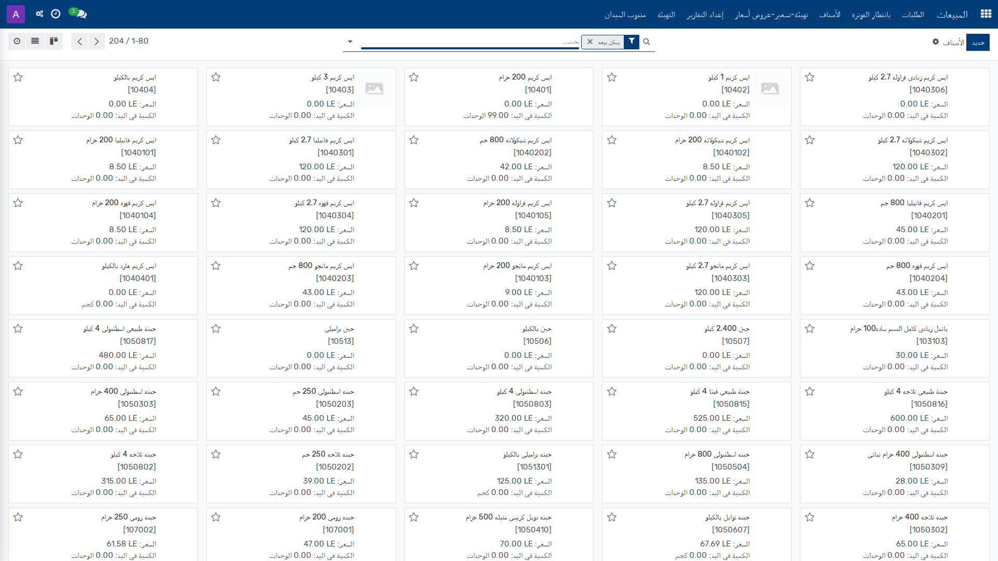Favorite star on product [10401]
Viewport: 998px width, 561px height.
point(414,77)
